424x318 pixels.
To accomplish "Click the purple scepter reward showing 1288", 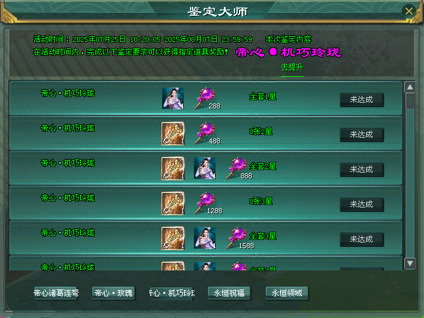I will [205, 203].
